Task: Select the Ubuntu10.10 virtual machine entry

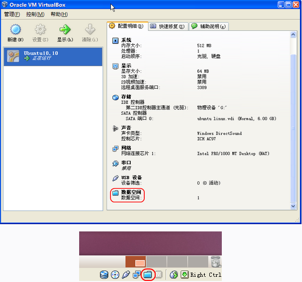Action: pyautogui.click(x=53, y=57)
